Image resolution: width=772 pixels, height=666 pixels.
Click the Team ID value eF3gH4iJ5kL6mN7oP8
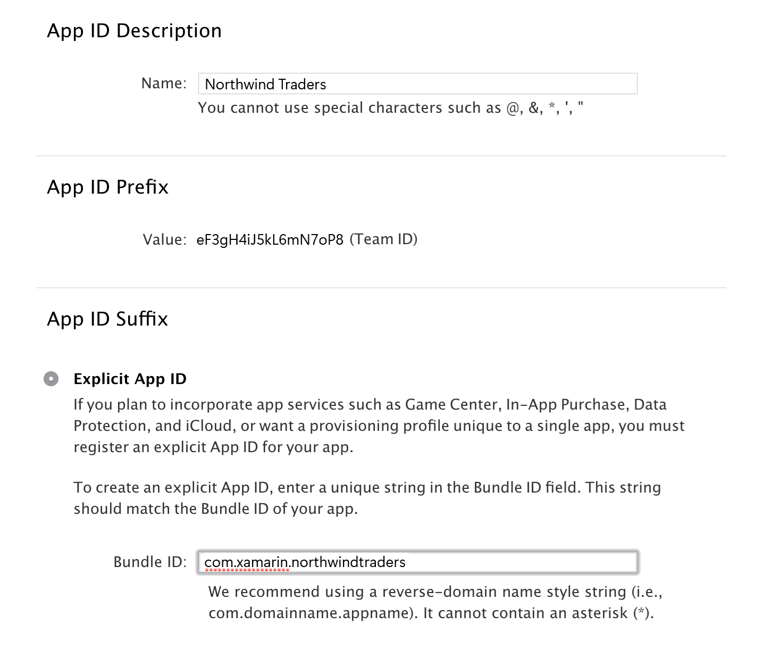click(x=270, y=239)
